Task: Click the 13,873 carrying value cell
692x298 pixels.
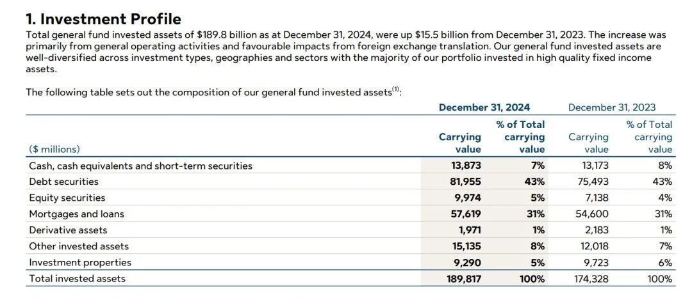Action: coord(466,166)
